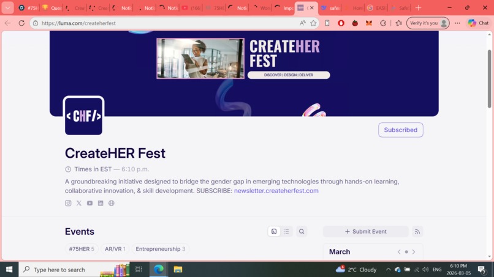The height and width of the screenshot is (277, 494).
Task: Open the Extensions puzzle icon
Action: (383, 23)
